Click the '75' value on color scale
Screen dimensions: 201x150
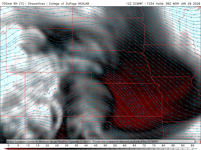154,145
